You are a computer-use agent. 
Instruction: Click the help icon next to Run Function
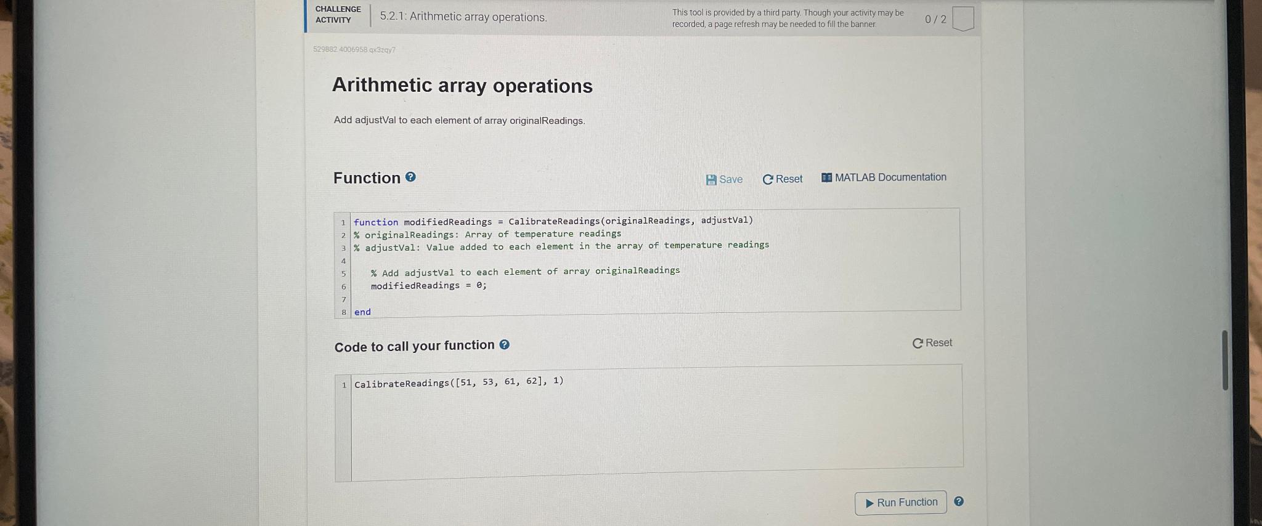[x=959, y=501]
